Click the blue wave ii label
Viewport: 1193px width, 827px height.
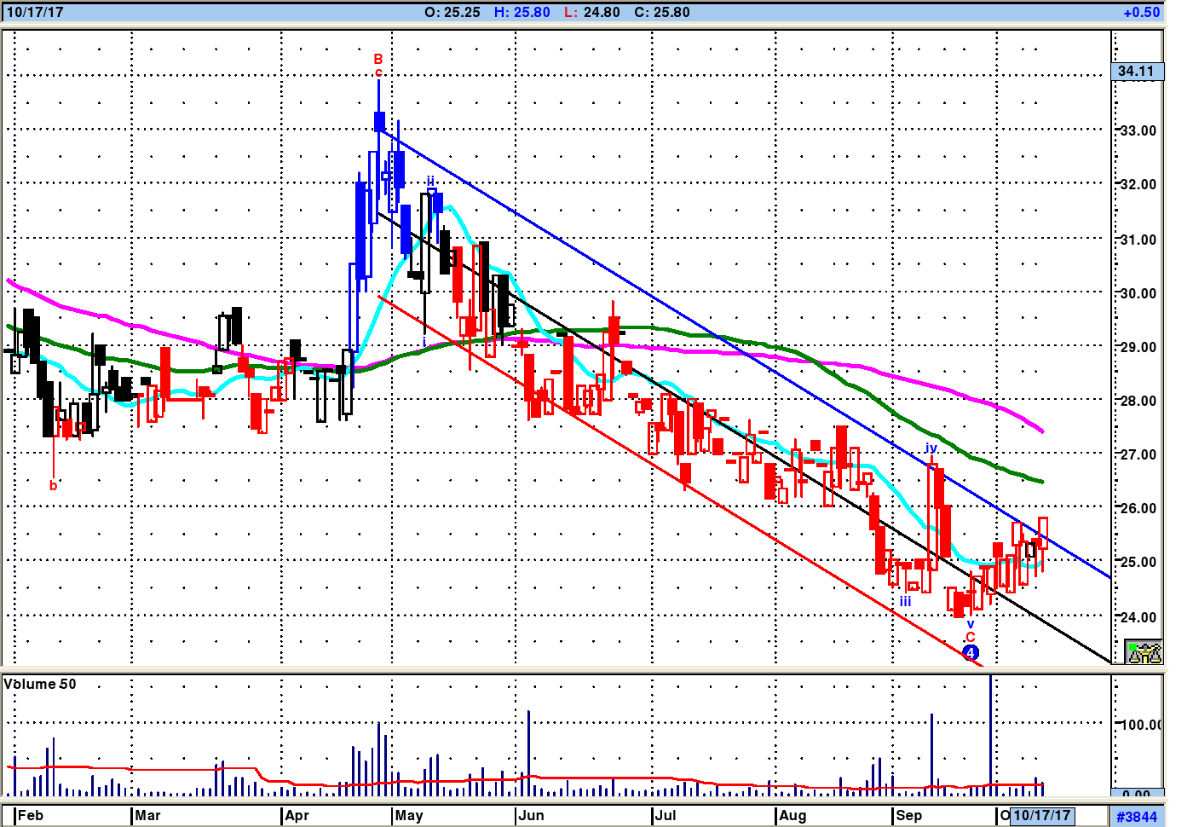point(430,182)
